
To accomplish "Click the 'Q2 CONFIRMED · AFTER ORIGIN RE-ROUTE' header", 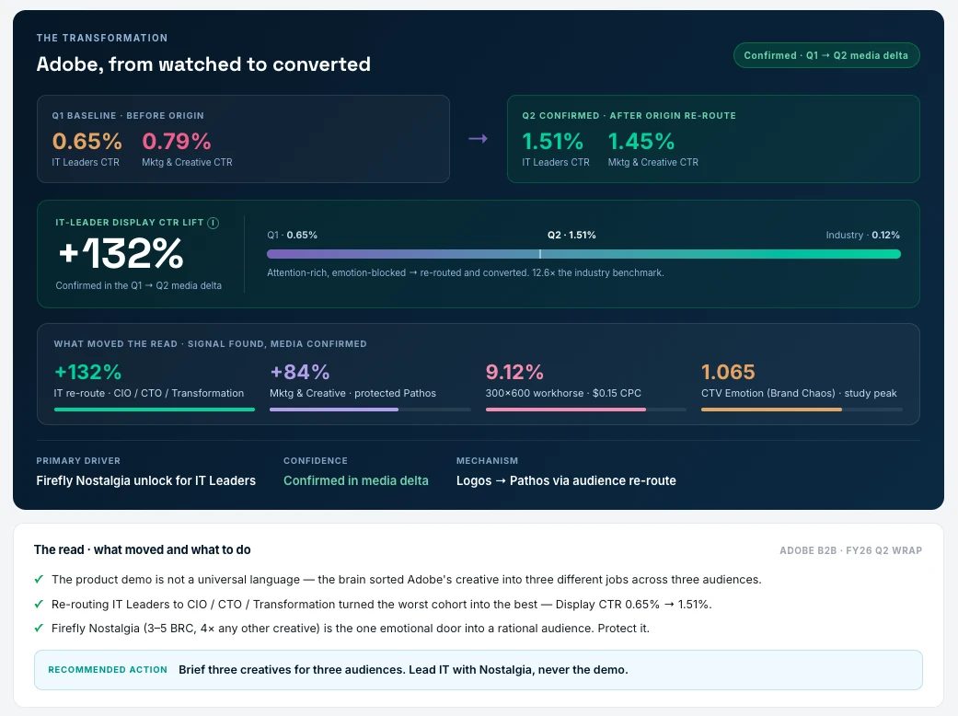I will coord(629,115).
